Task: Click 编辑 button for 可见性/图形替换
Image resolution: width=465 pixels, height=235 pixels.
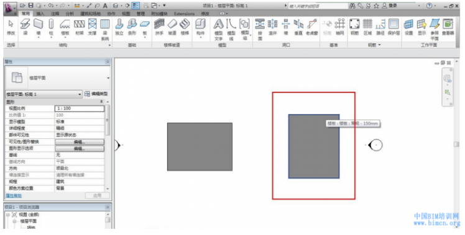Action: coord(80,142)
